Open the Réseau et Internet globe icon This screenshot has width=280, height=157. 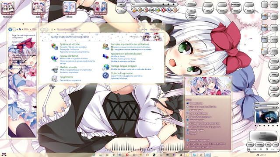point(54,58)
